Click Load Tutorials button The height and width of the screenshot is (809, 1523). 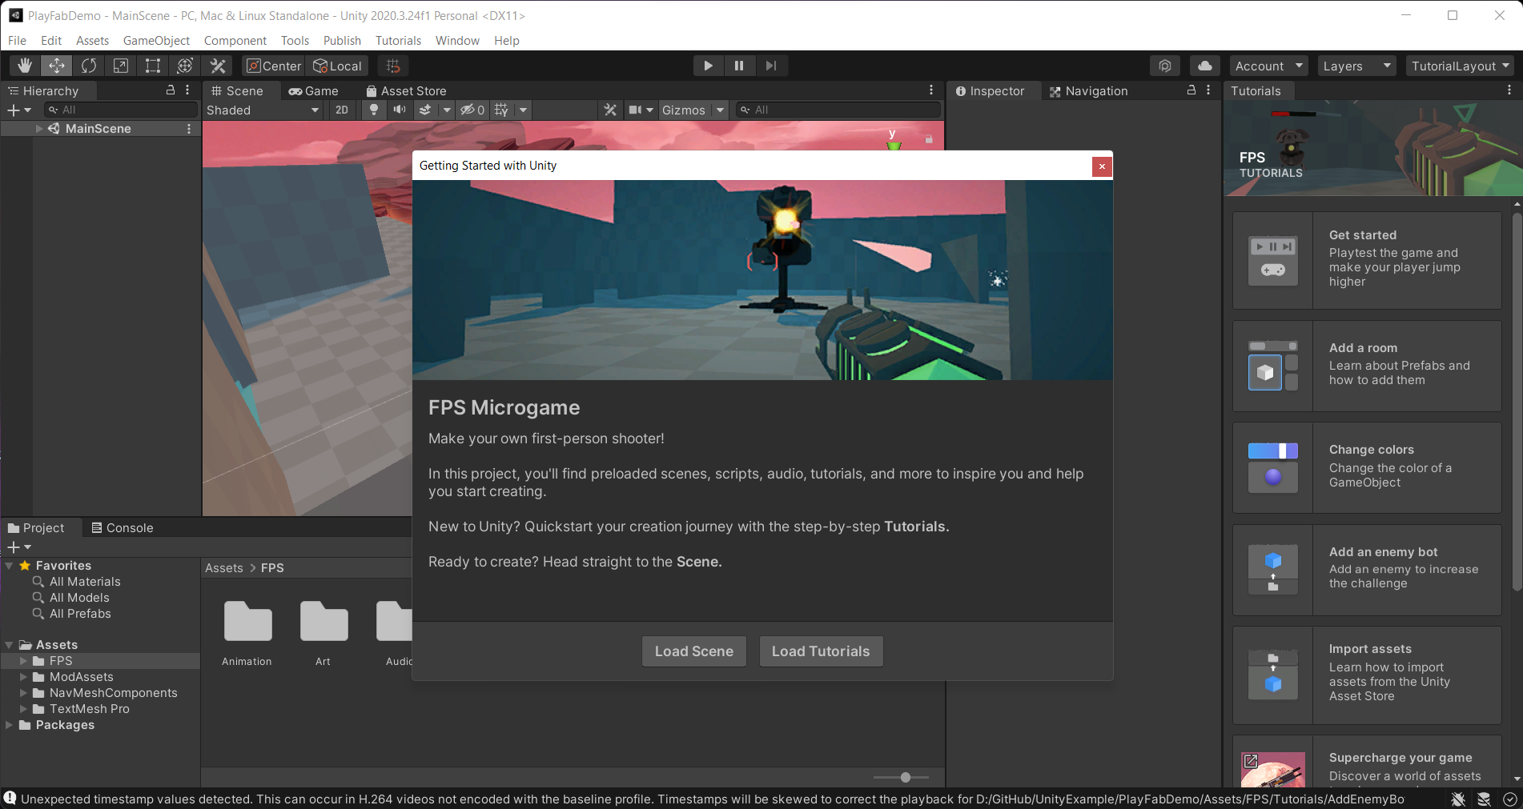(x=821, y=651)
